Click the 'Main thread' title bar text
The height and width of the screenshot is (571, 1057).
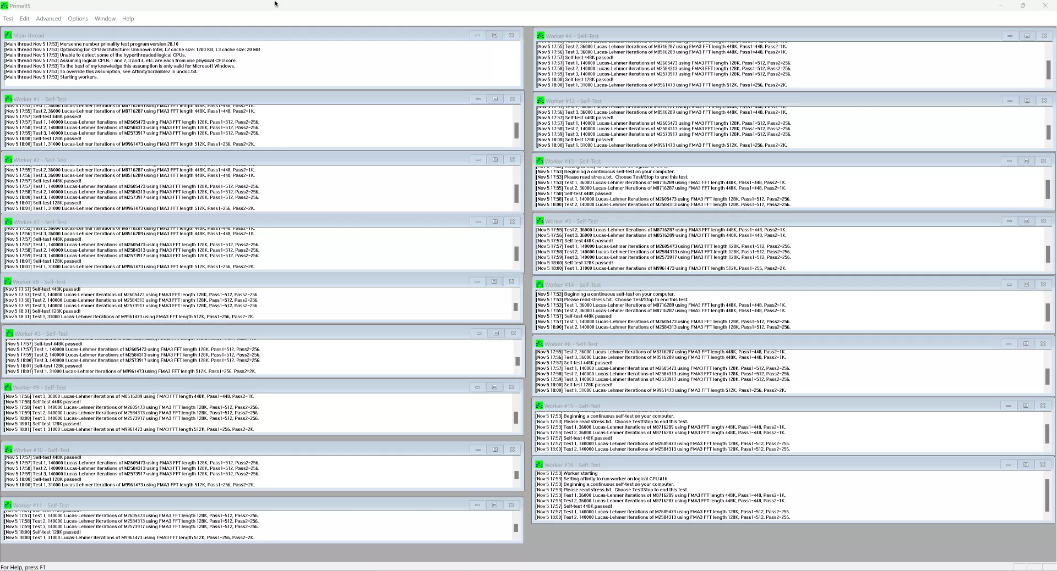click(x=29, y=36)
